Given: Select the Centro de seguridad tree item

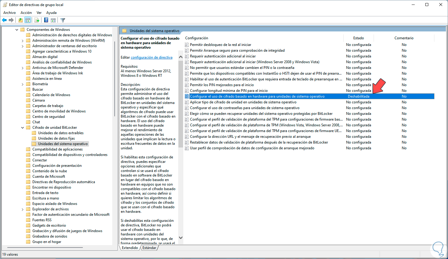Looking at the screenshot, I should click(48, 117).
